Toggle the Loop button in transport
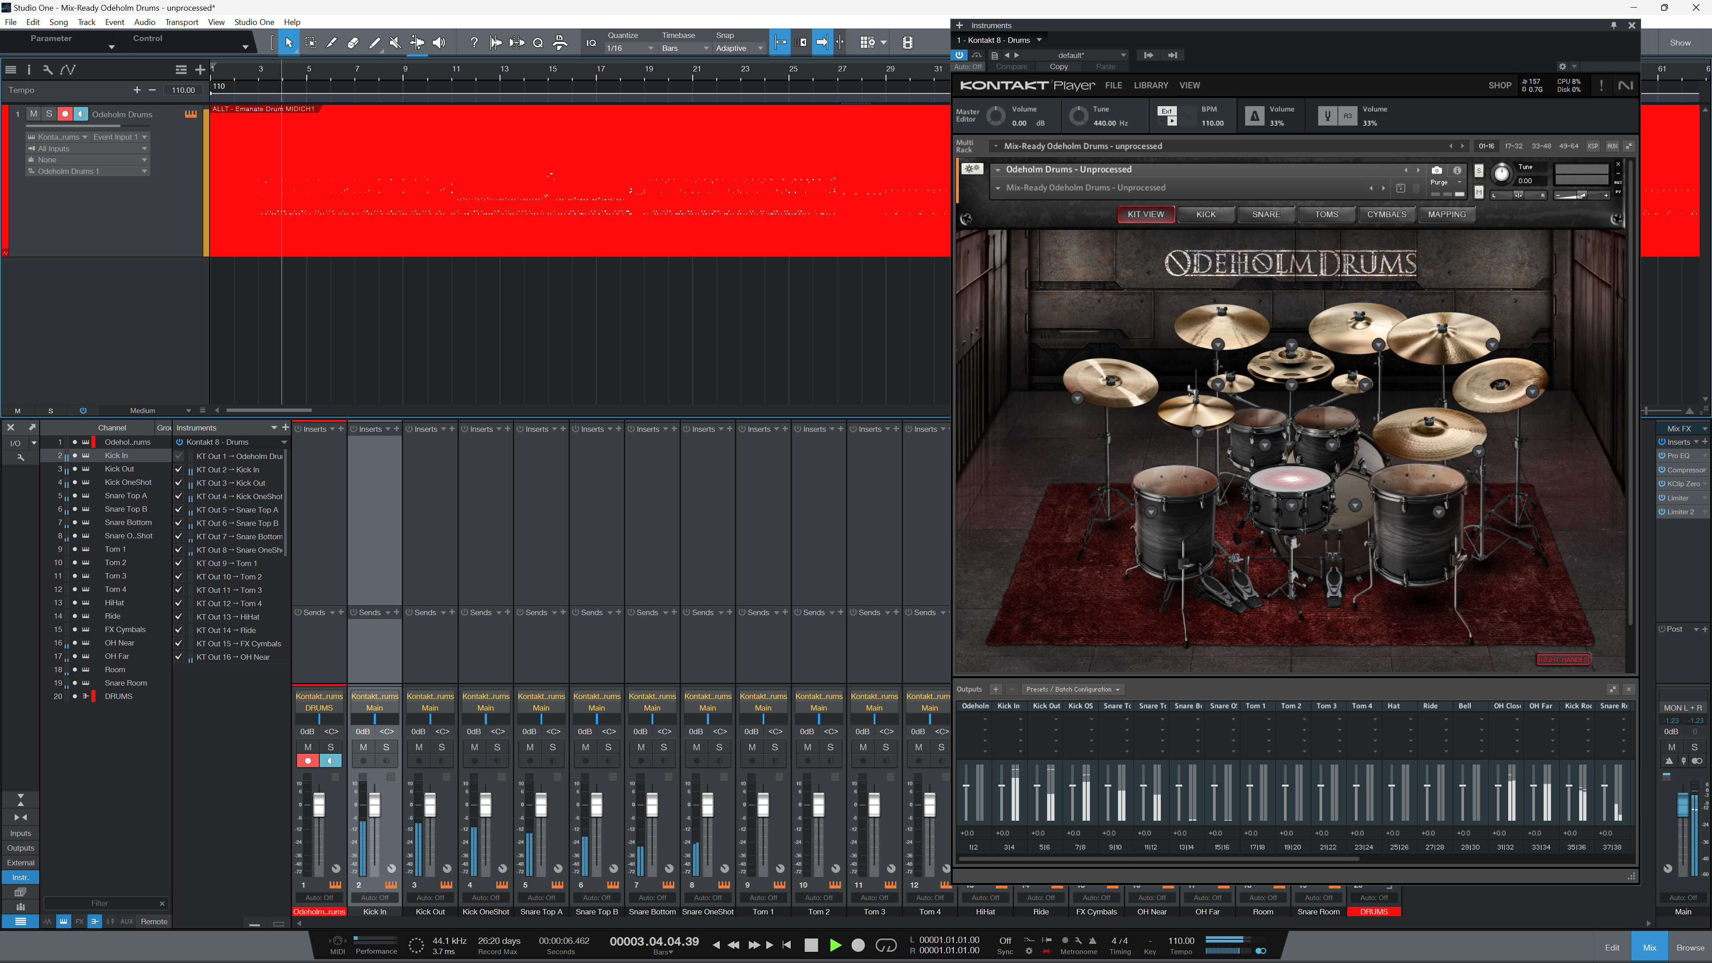This screenshot has width=1712, height=963. pyautogui.click(x=886, y=945)
